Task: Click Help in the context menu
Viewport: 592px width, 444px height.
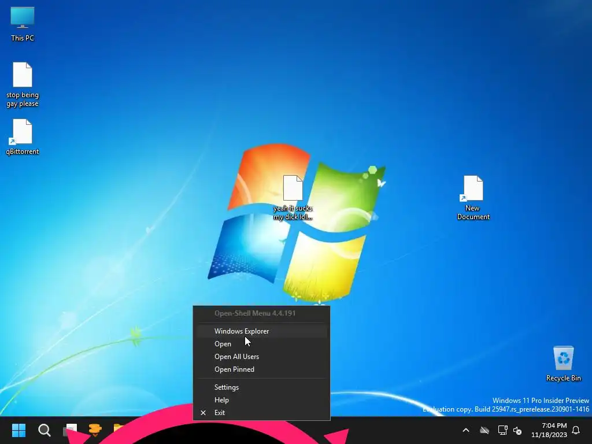Action: [x=262, y=400]
